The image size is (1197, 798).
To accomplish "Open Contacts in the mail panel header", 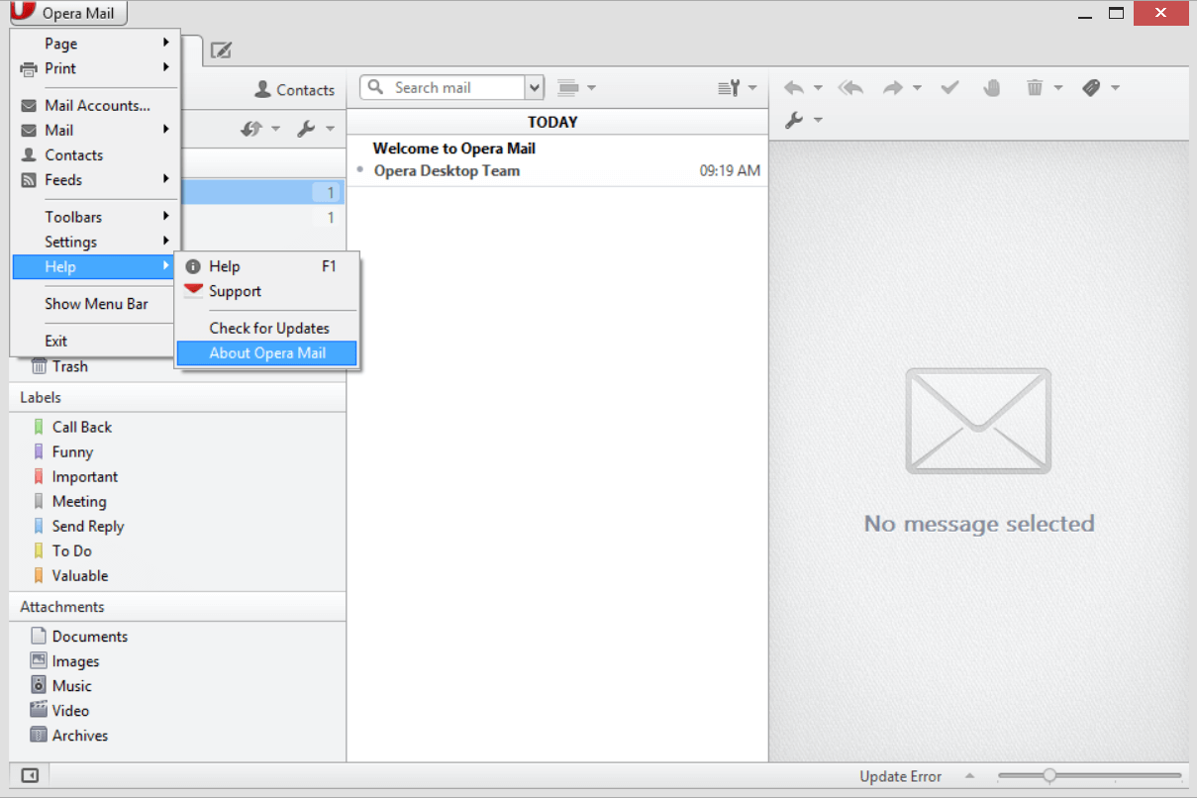I will pos(295,89).
